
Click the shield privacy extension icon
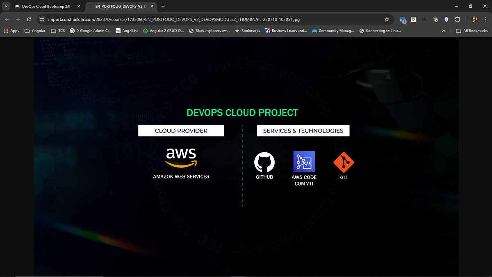tap(446, 19)
